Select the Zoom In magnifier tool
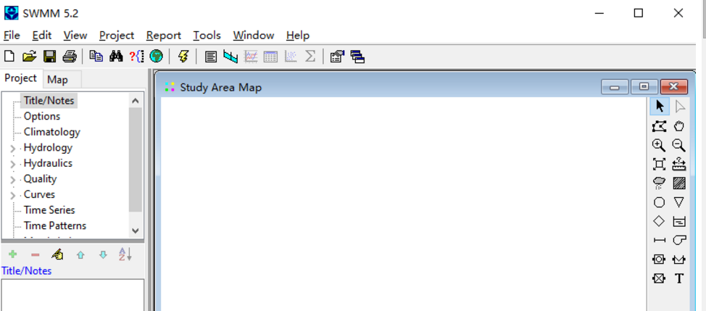This screenshot has width=706, height=311. [x=659, y=146]
